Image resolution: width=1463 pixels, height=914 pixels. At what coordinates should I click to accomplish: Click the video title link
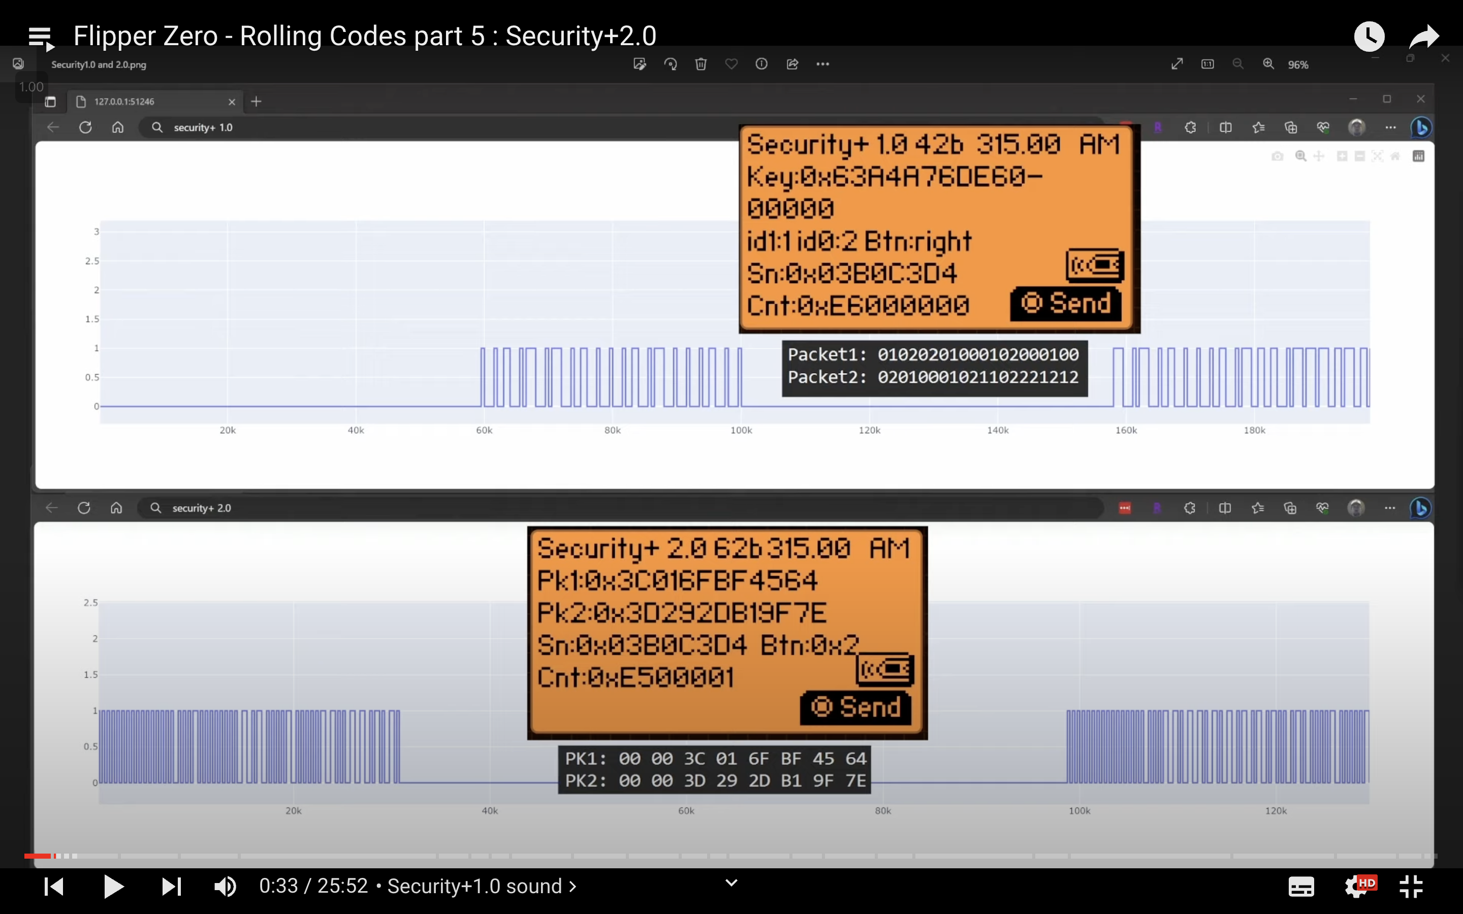click(x=365, y=36)
